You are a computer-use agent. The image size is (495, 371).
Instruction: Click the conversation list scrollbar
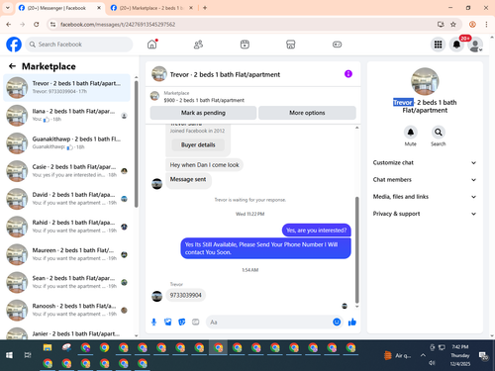coord(136,144)
